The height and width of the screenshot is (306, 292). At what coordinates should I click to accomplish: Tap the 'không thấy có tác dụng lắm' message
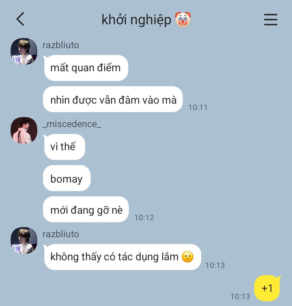point(122,257)
